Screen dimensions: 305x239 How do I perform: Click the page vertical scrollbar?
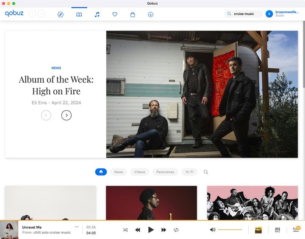pyautogui.click(x=304, y=54)
